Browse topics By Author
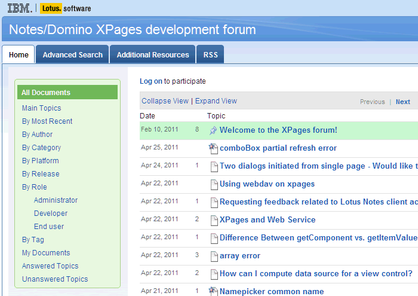 click(37, 135)
